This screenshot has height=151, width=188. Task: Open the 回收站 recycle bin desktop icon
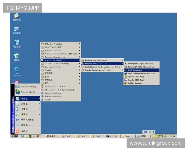tap(17, 57)
